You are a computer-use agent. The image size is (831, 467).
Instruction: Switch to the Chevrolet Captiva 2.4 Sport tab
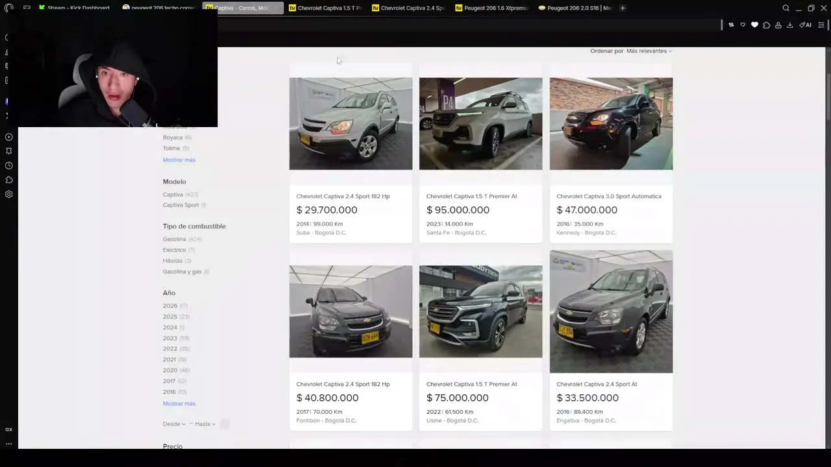tap(409, 8)
